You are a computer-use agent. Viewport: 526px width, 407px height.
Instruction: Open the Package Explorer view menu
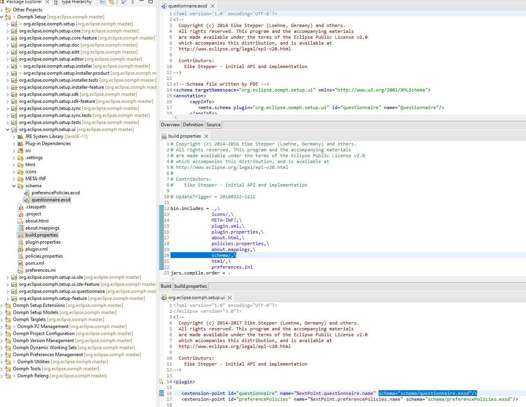coord(132,2)
